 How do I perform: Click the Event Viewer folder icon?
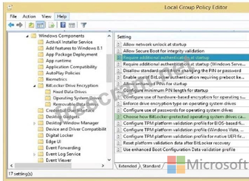[x=41, y=160]
